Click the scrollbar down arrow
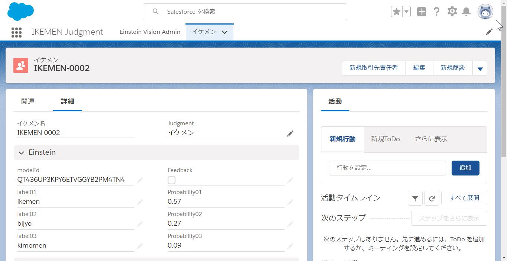 click(x=504, y=258)
